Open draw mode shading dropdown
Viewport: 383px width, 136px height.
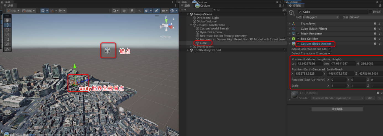coord(116,11)
